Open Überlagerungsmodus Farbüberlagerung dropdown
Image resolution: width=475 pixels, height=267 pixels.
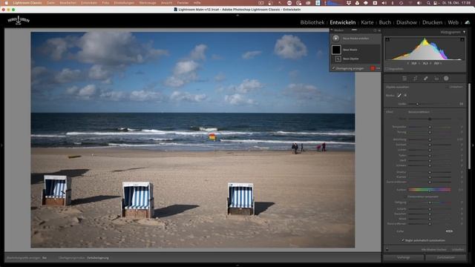98,258
